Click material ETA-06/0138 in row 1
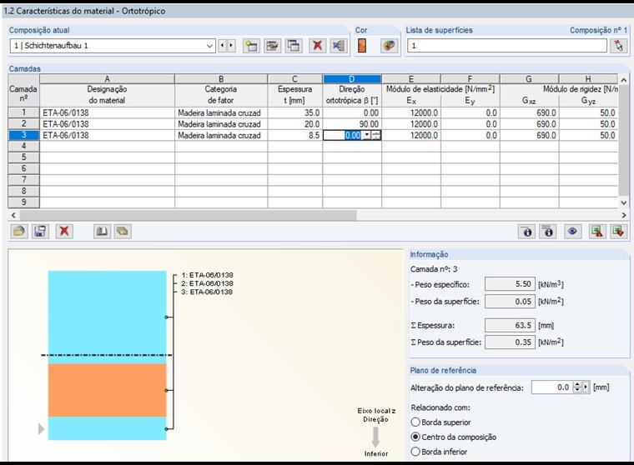The height and width of the screenshot is (465, 634). [x=107, y=112]
